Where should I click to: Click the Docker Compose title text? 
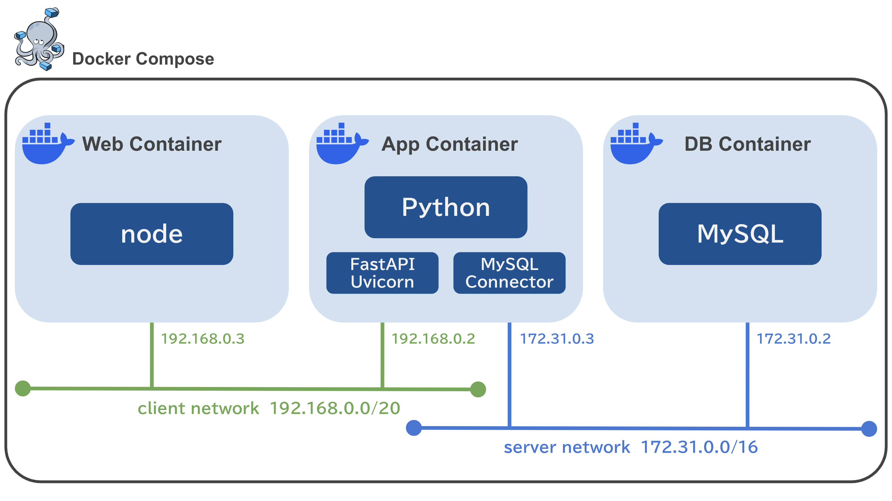143,59
